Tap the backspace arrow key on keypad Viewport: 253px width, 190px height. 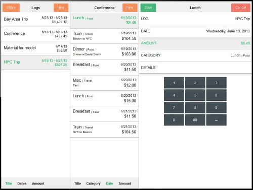216,120
